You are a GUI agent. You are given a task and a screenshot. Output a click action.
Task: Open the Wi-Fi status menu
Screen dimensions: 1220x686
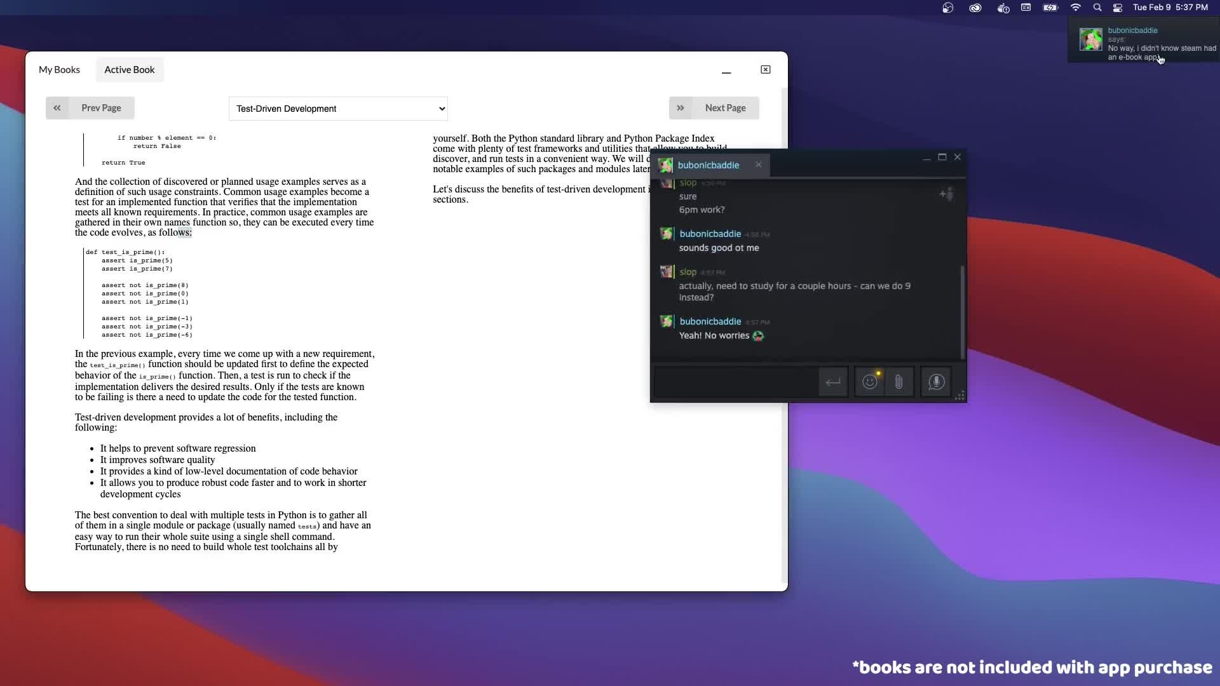(x=1075, y=8)
